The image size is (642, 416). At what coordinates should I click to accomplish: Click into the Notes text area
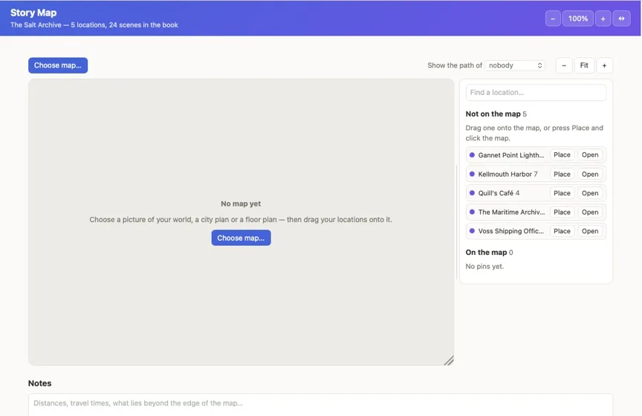pyautogui.click(x=320, y=405)
